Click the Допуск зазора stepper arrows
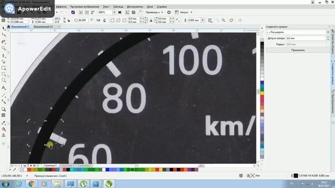Screen dimensions: 335x188 pos(328,38)
